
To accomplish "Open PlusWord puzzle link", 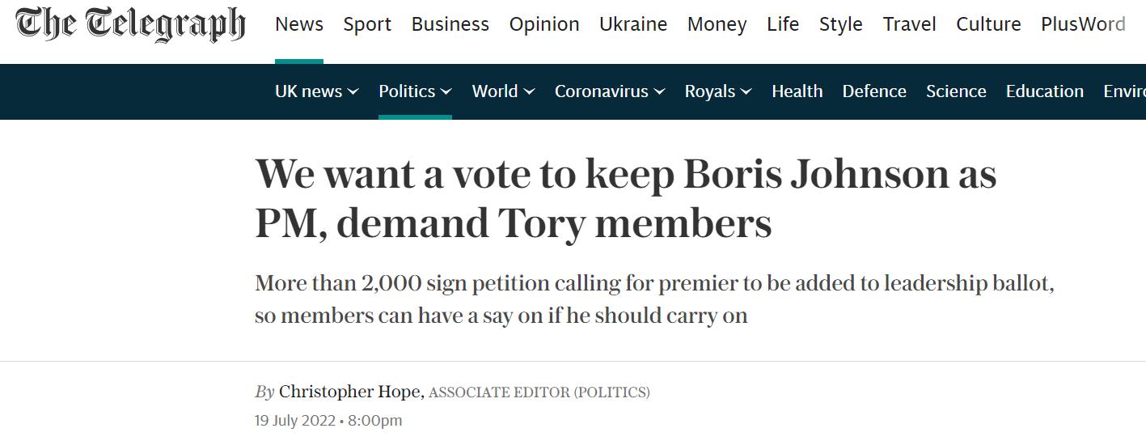I will pos(1083,24).
